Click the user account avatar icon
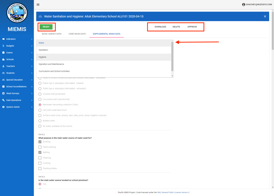This screenshot has height=196, width=274. coord(244,5)
